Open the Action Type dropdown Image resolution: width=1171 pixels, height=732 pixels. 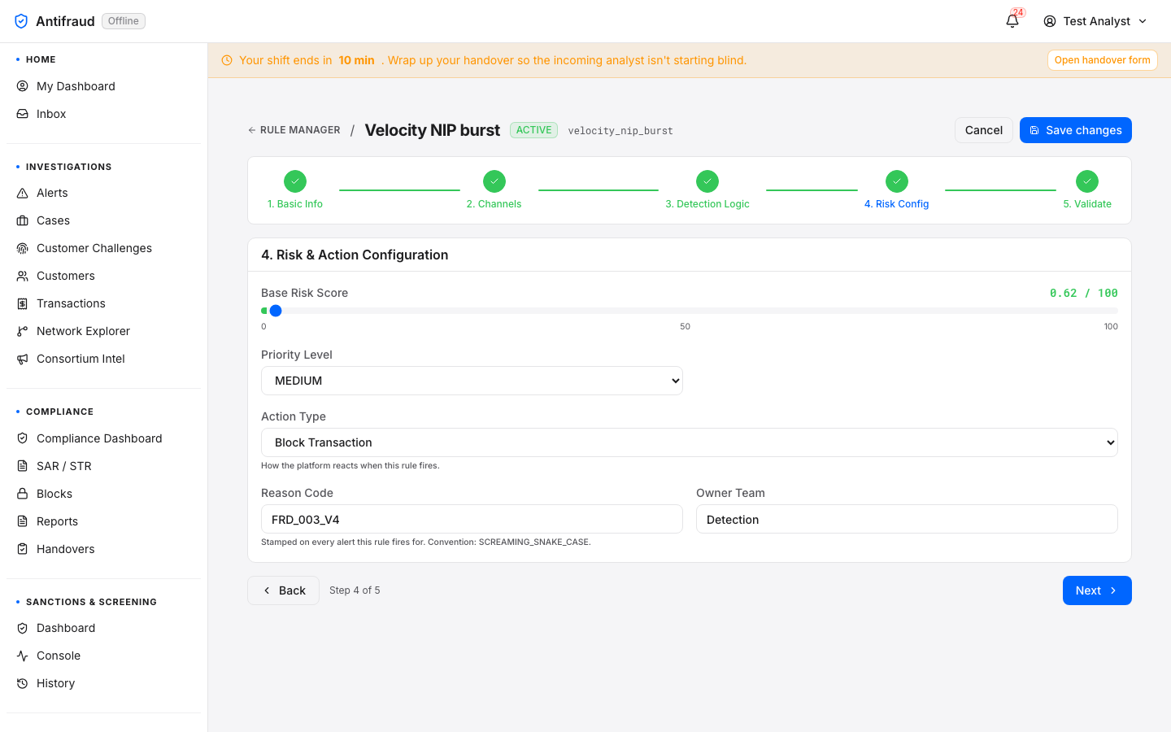(x=690, y=442)
